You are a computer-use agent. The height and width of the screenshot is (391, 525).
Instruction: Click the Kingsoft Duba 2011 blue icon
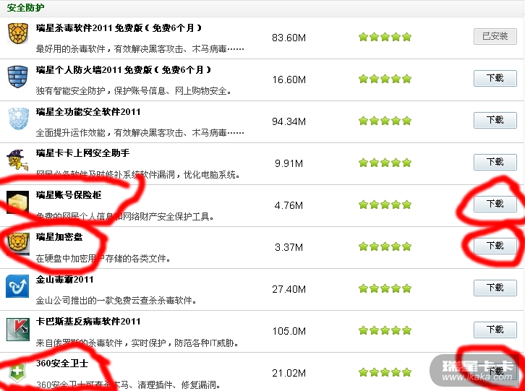(17, 286)
